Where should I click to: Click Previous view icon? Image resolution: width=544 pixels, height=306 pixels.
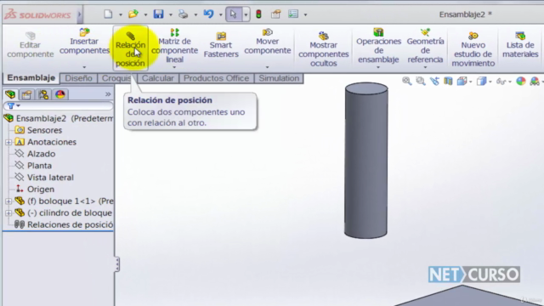coord(434,82)
